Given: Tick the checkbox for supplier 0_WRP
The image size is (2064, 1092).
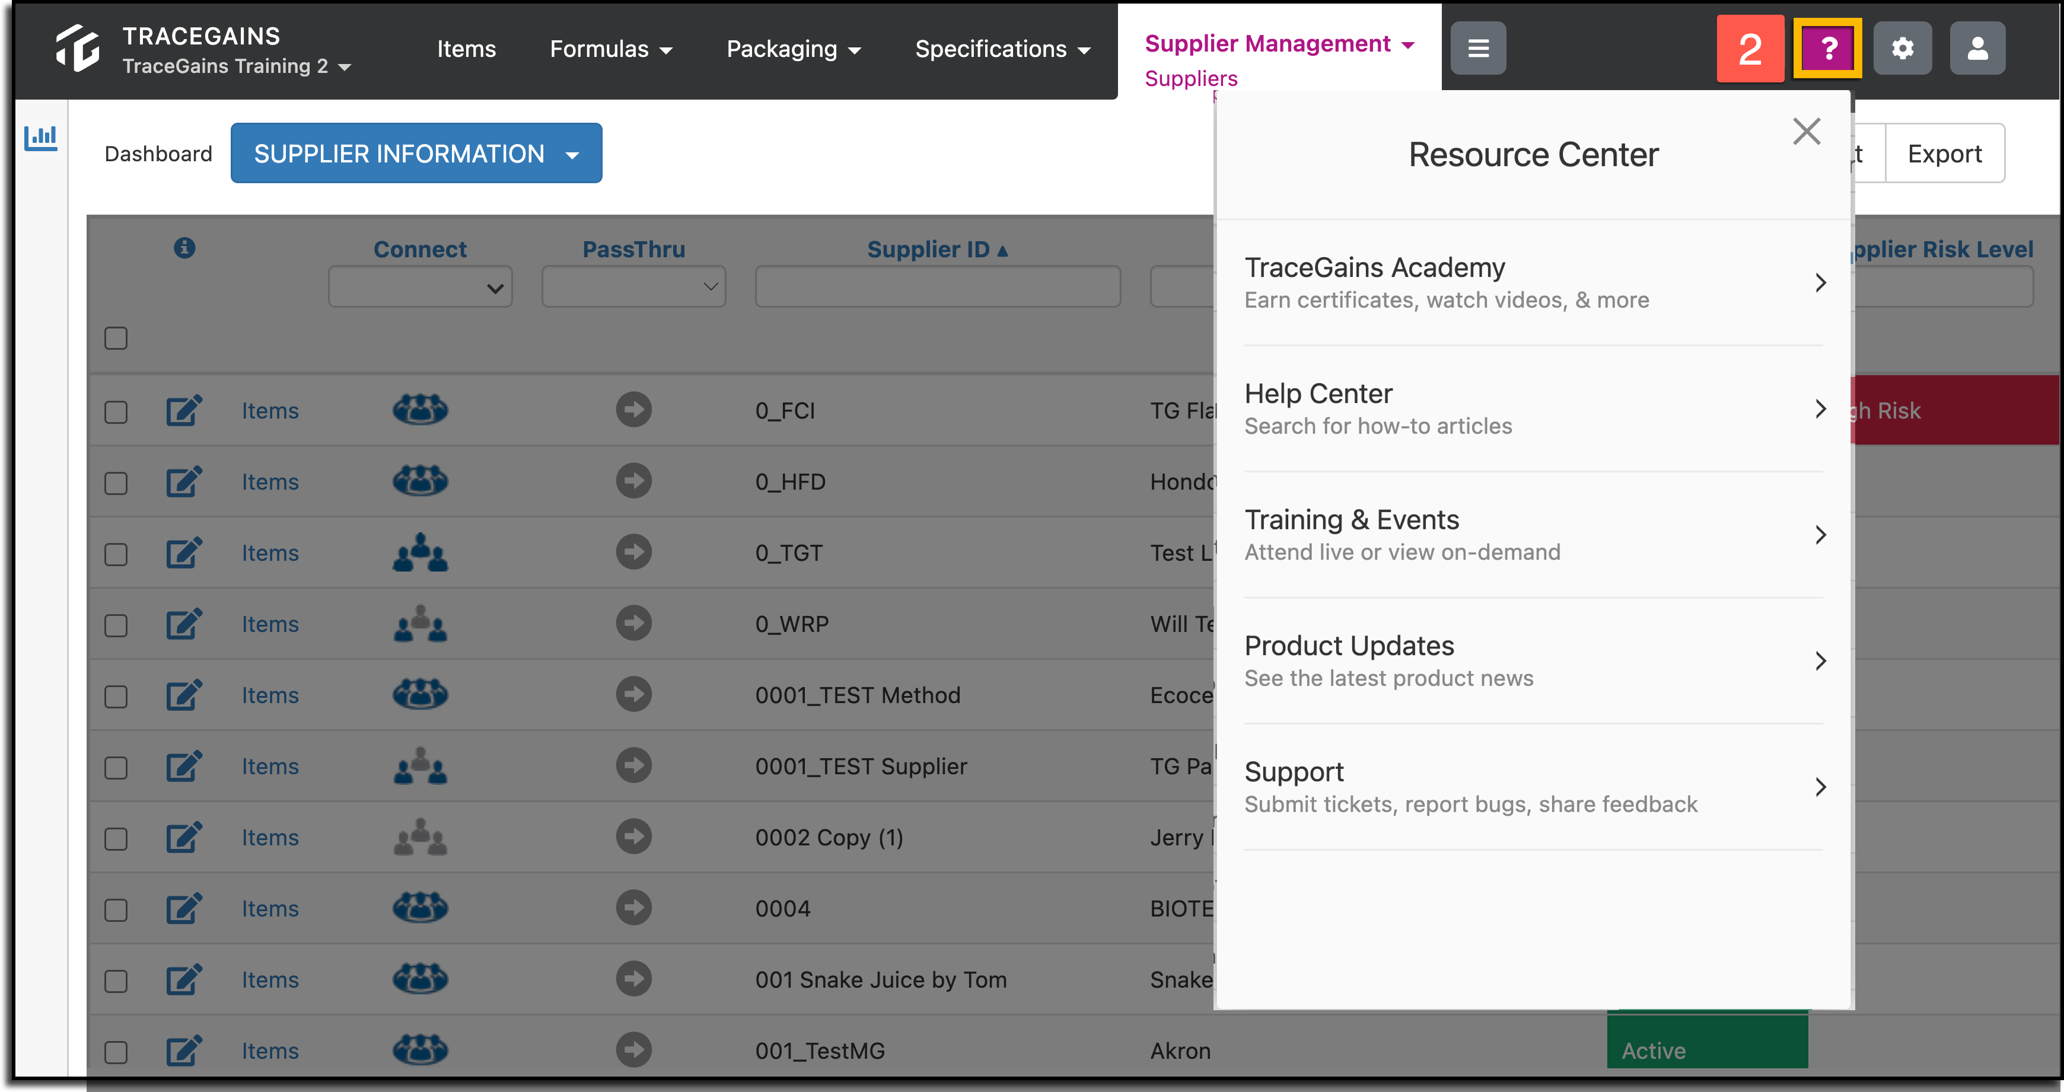Looking at the screenshot, I should (x=116, y=624).
